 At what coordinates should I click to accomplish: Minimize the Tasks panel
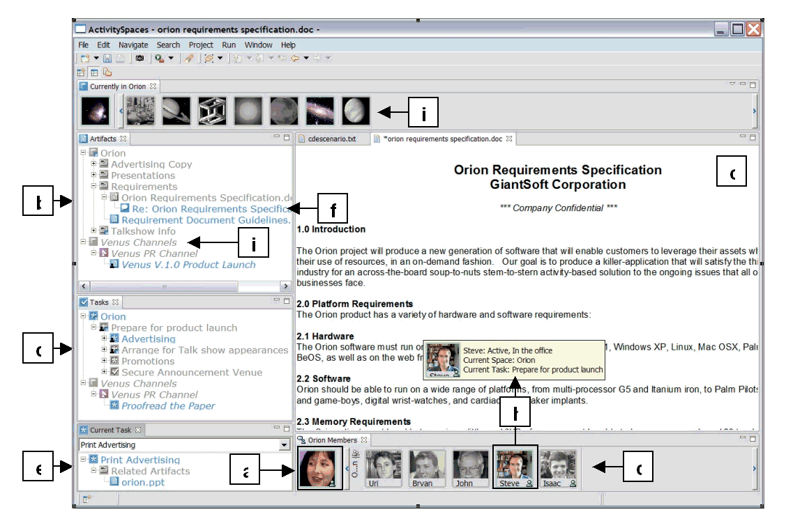click(276, 302)
